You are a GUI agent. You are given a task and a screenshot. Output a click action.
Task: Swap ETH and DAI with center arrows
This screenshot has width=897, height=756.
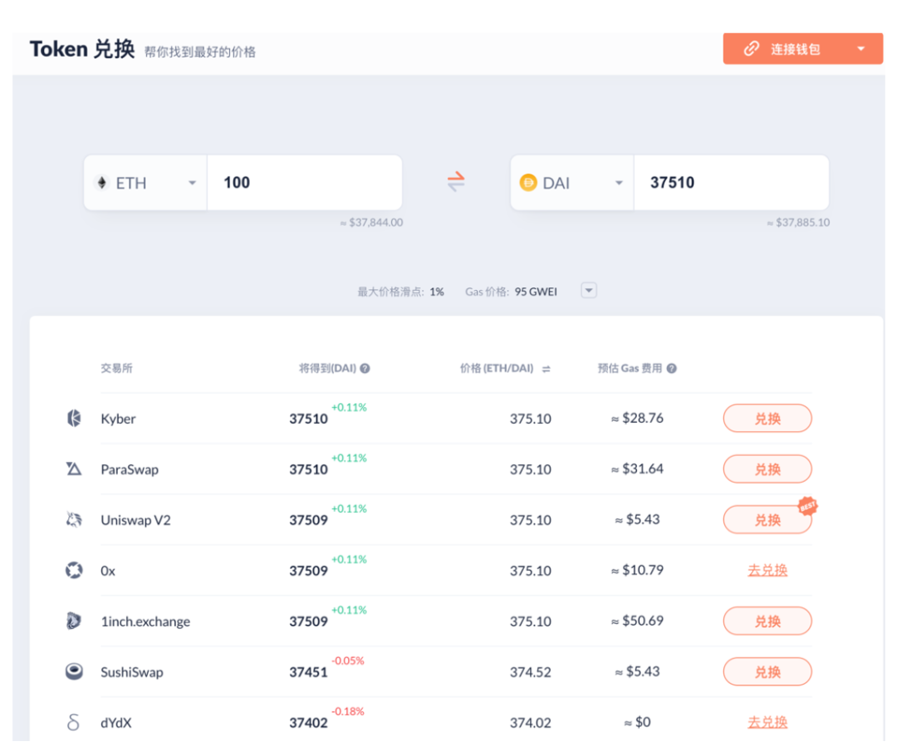pos(456,182)
